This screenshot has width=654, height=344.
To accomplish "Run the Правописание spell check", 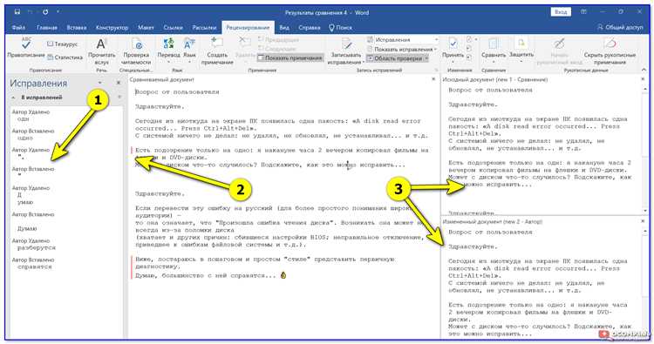I will tap(26, 49).
